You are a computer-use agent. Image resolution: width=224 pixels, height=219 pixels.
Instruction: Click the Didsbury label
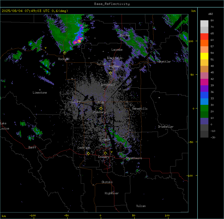tap(100, 112)
